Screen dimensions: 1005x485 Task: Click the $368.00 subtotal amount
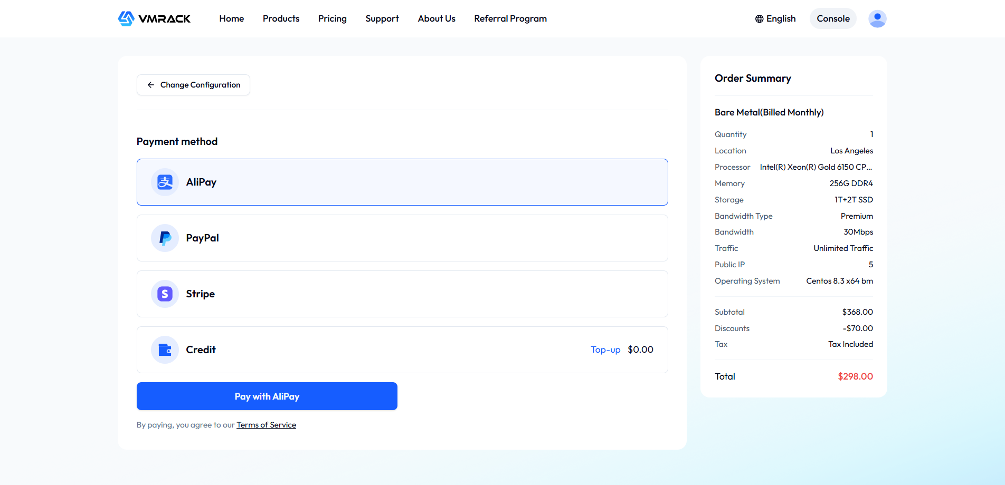coord(857,312)
